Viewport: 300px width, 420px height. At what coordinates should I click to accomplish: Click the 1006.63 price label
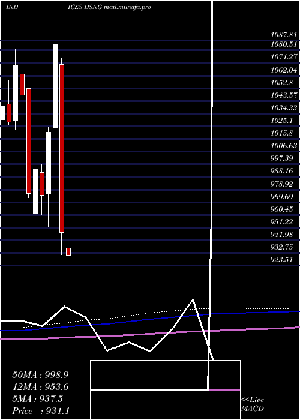point(284,145)
